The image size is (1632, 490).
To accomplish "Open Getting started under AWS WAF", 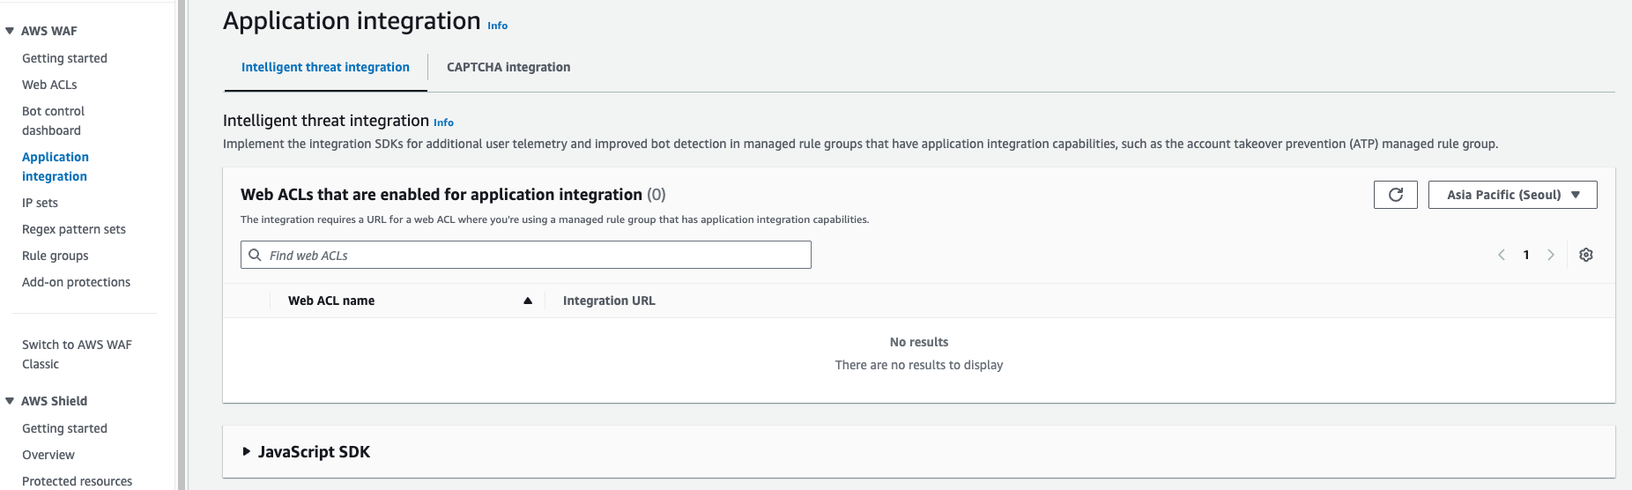I will (x=64, y=58).
